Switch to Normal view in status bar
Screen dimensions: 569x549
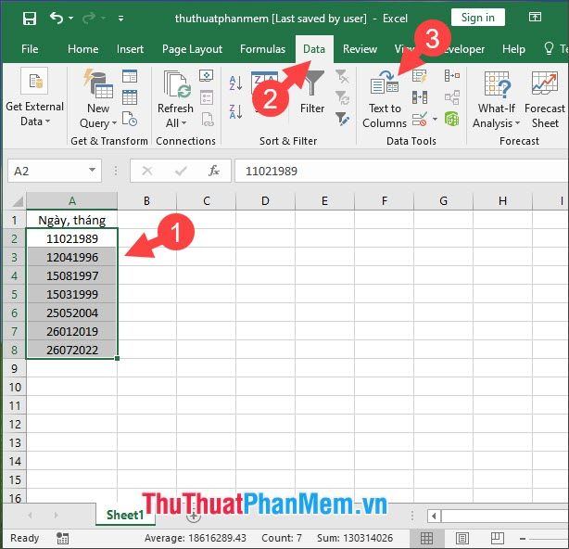pos(426,538)
